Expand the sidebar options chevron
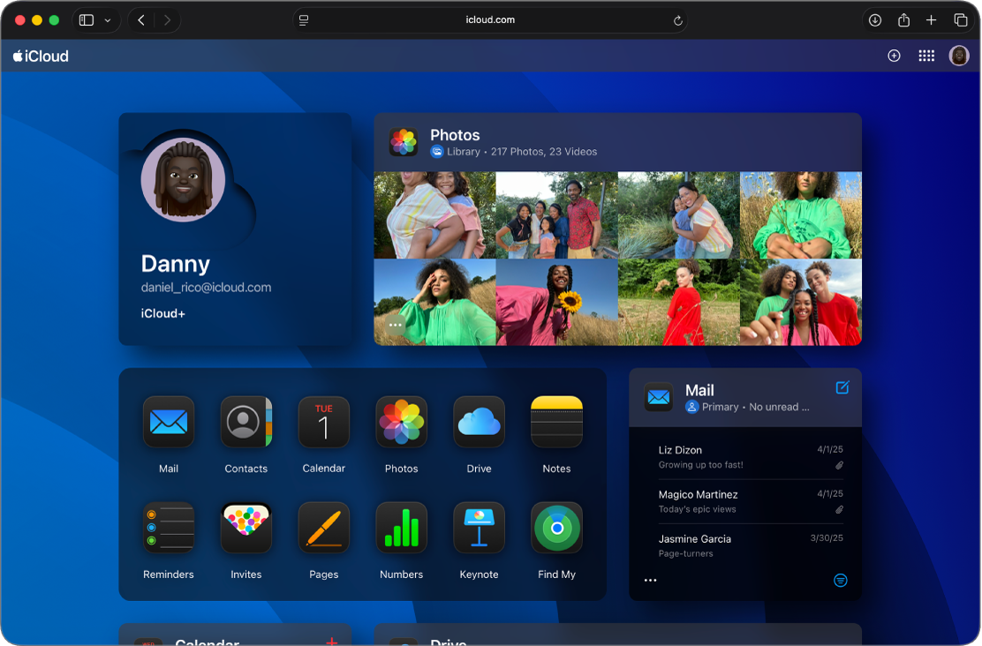The height and width of the screenshot is (646, 982). [x=106, y=19]
